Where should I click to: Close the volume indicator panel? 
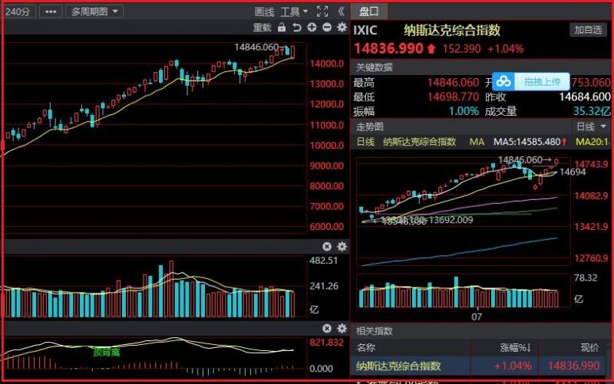pos(327,246)
